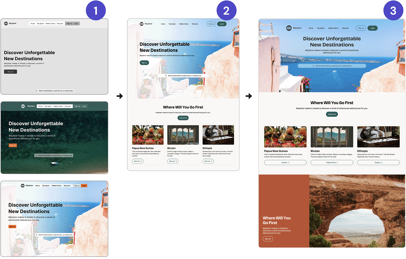
Task: Open the Bhutan photo in step 2 mockup
Action: coord(183,135)
